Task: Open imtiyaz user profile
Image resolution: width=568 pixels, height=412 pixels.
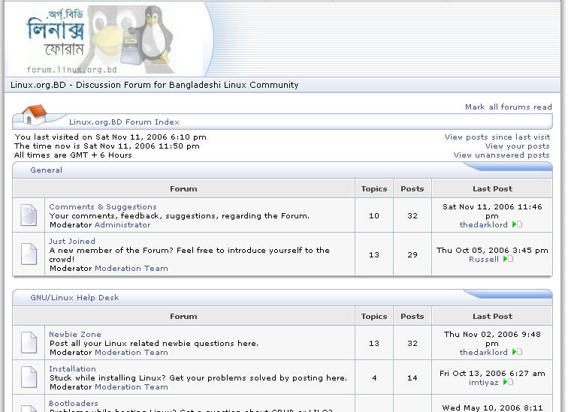Action: pyautogui.click(x=484, y=382)
